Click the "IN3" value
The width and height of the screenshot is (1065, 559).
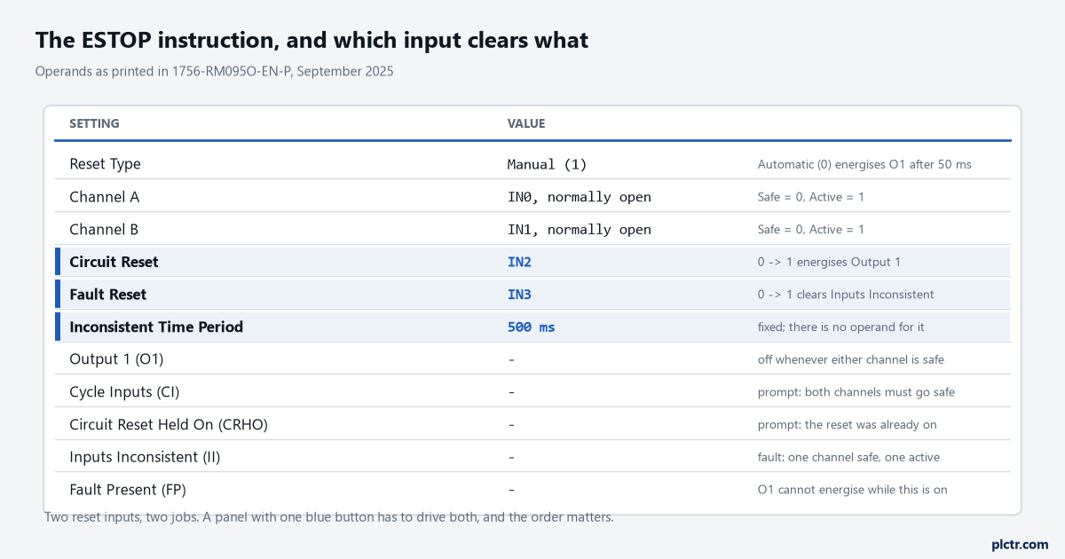click(519, 295)
